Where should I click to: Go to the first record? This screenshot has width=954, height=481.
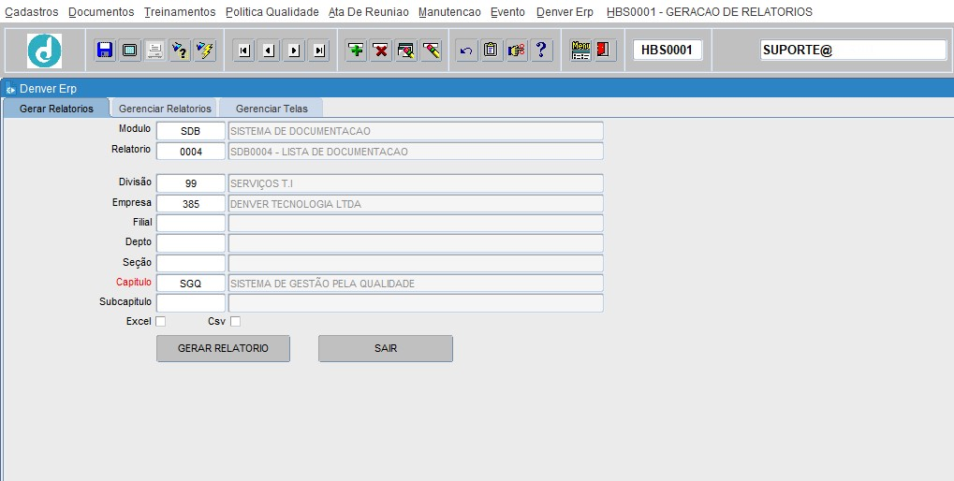(243, 51)
